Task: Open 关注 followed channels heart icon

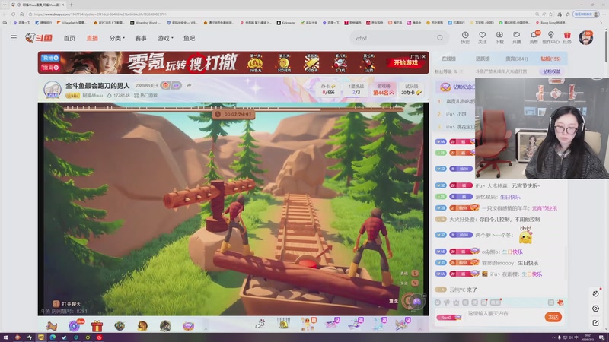Action: [482, 37]
